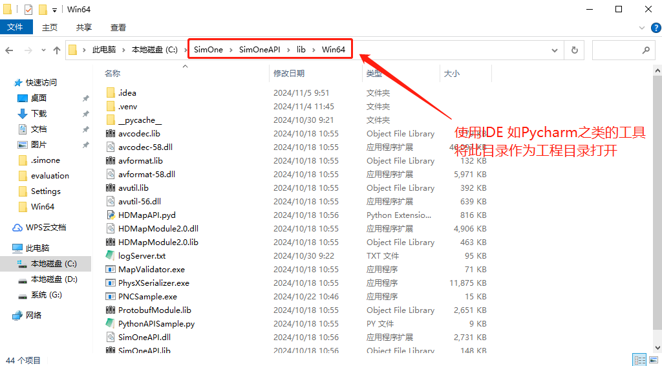Select the MapValidator.exe file icon
The image size is (662, 366).
point(111,269)
